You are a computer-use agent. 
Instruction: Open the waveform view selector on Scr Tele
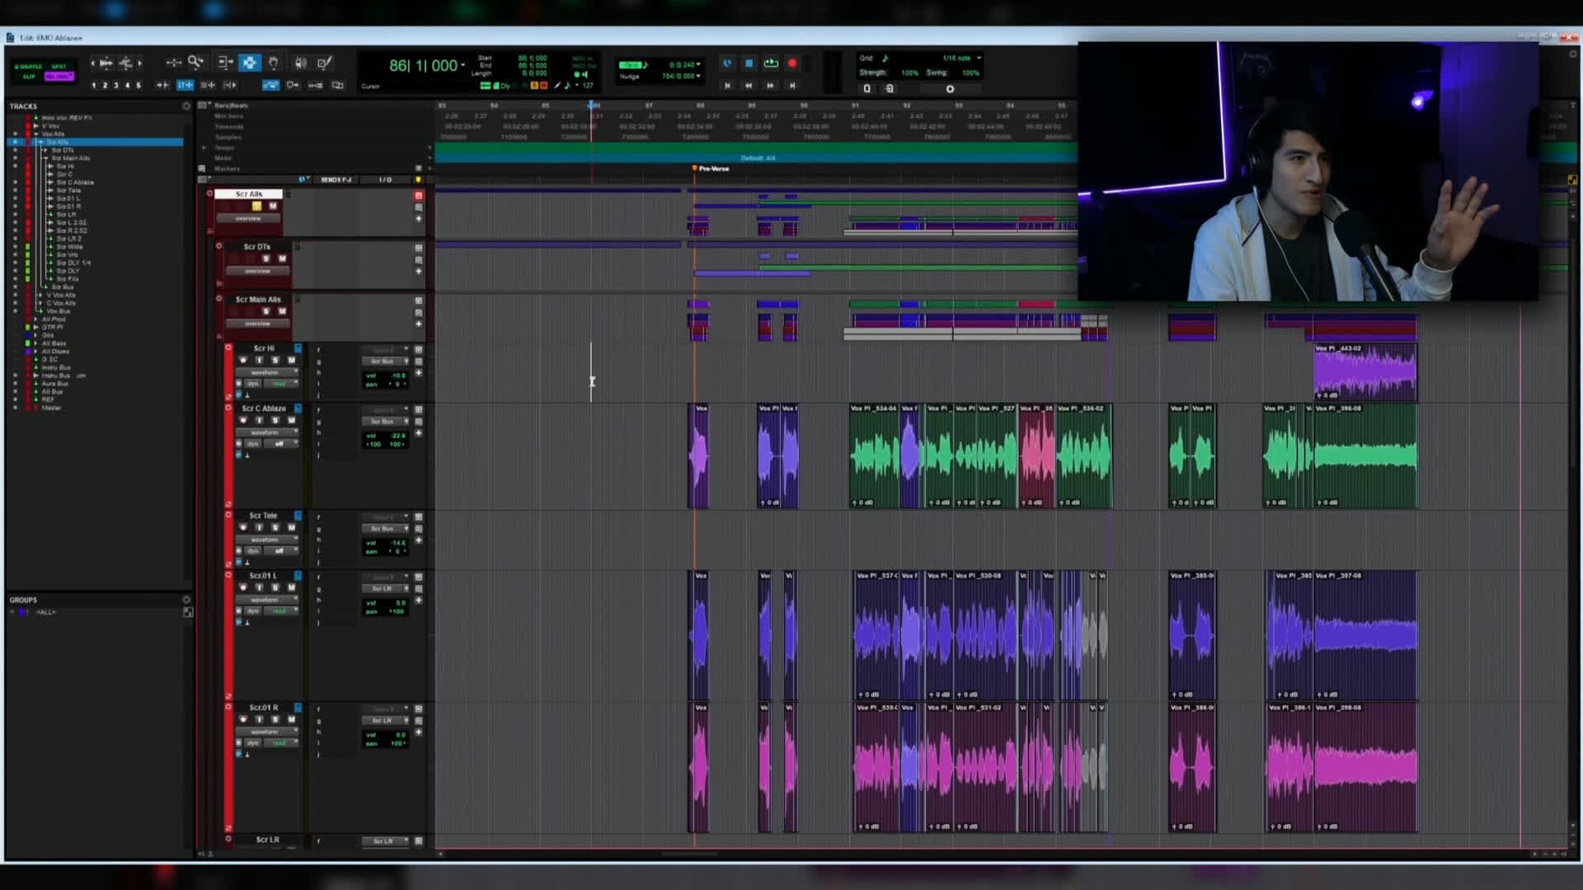coord(264,540)
